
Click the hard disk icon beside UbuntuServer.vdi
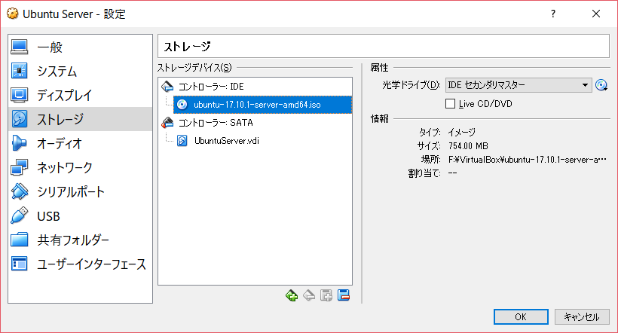coord(182,141)
